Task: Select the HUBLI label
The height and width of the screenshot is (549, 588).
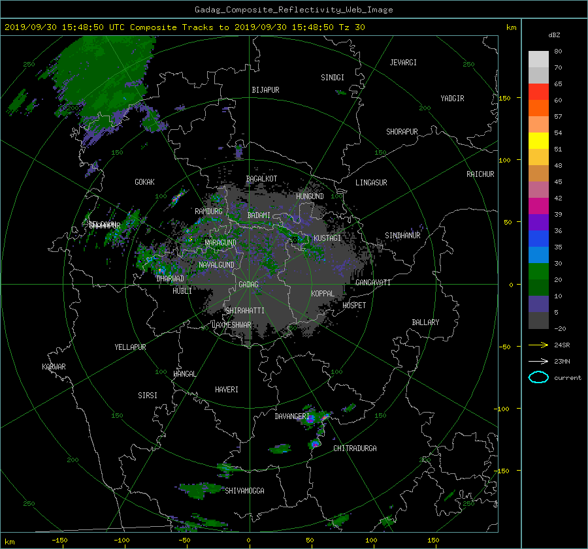Action: tap(182, 291)
